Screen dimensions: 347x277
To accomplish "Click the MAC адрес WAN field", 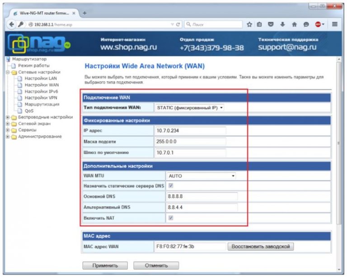I will click(190, 246).
